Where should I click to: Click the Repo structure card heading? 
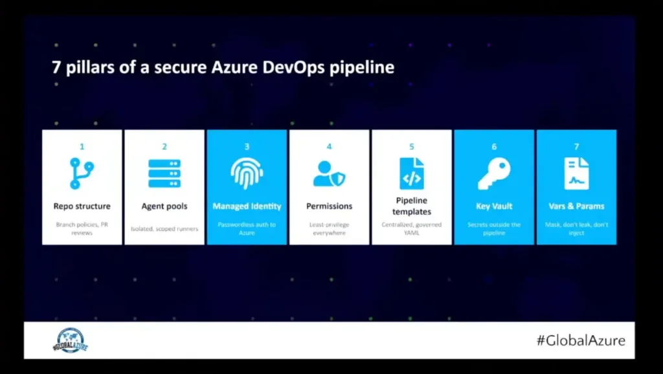pyautogui.click(x=82, y=206)
